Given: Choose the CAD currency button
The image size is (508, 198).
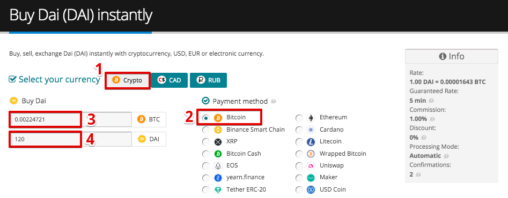Looking at the screenshot, I should 169,80.
